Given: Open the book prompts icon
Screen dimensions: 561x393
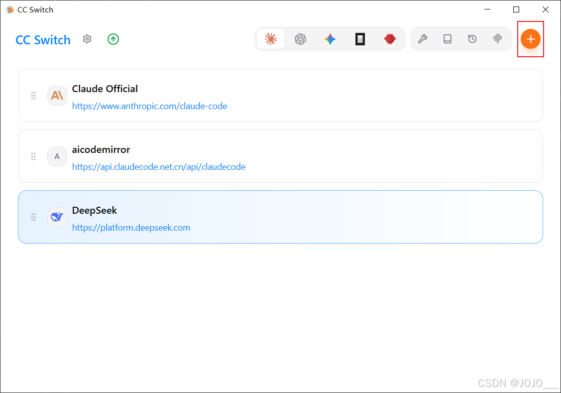Looking at the screenshot, I should pos(447,39).
